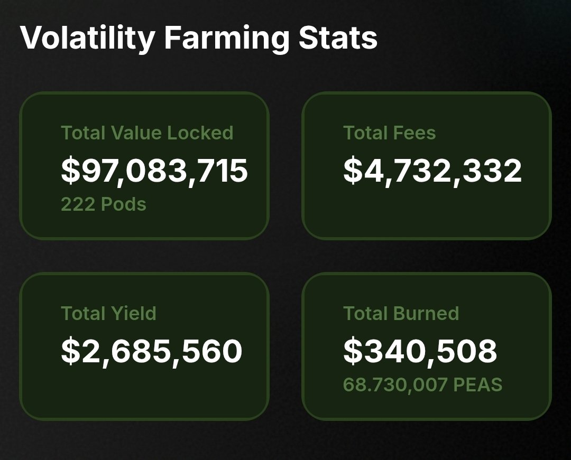Click the $340,508 burned amount
571x460 pixels.
pos(420,351)
